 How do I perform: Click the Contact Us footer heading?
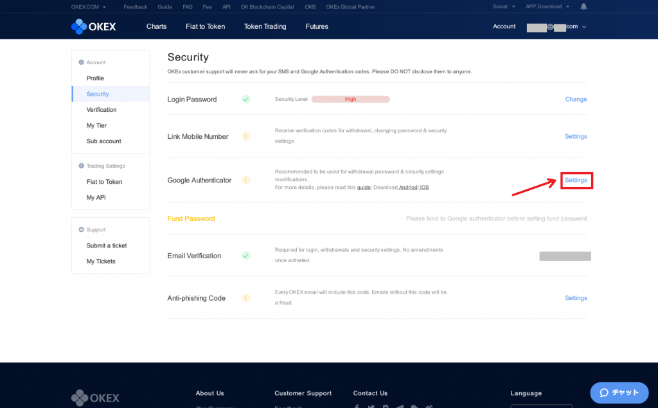pos(370,393)
